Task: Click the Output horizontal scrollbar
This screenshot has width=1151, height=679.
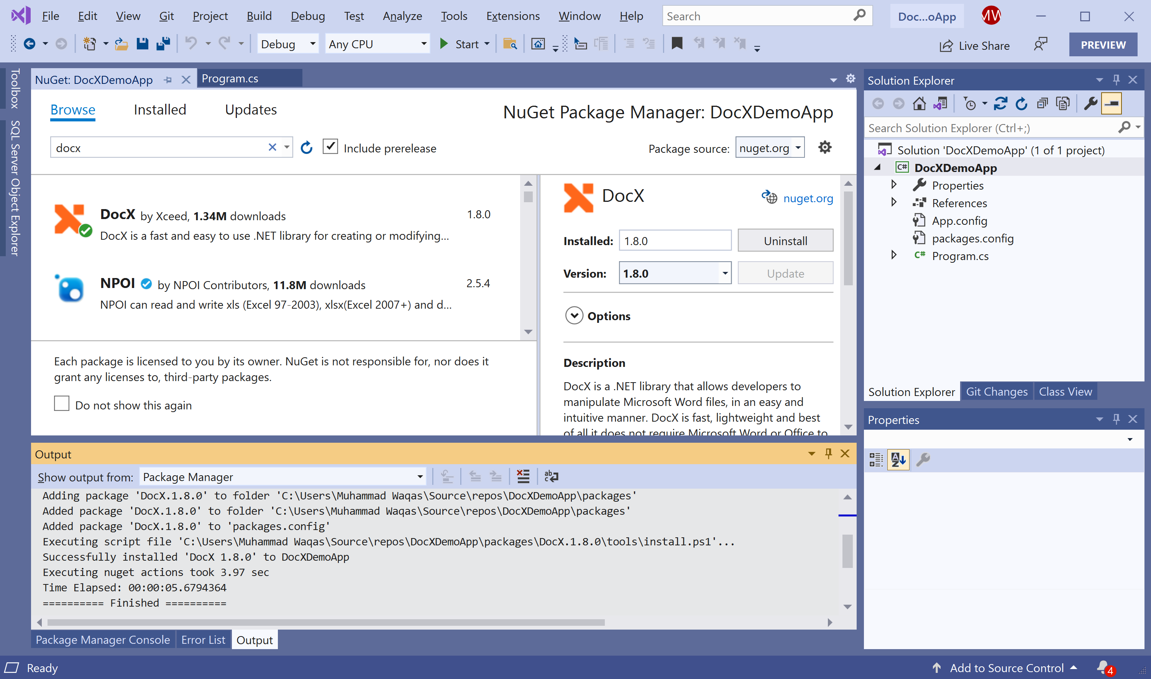Action: coord(325,622)
